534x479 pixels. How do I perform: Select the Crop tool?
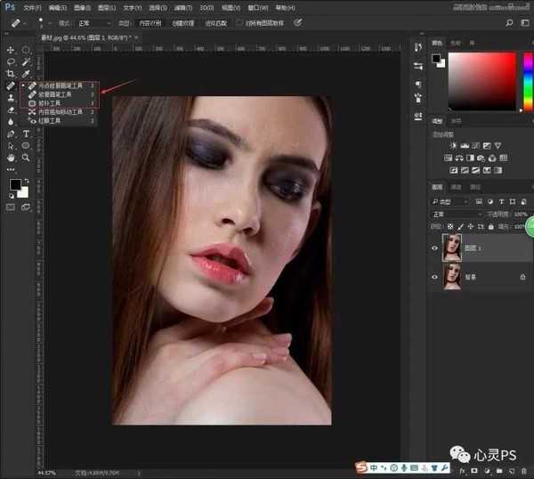click(11, 74)
